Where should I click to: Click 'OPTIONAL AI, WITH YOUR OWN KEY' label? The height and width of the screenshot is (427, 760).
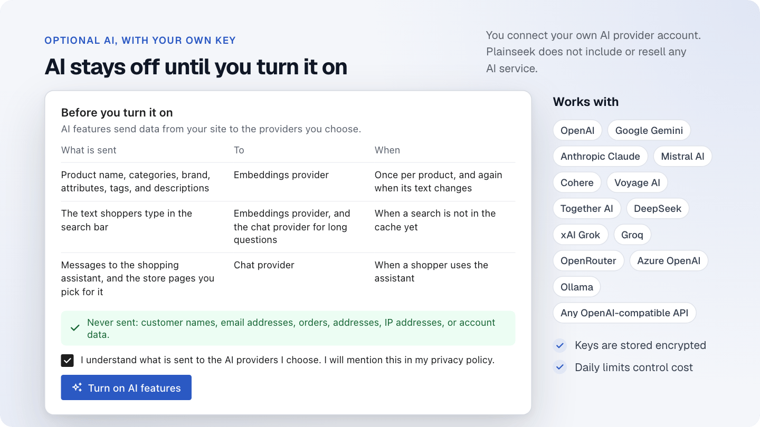pos(140,41)
